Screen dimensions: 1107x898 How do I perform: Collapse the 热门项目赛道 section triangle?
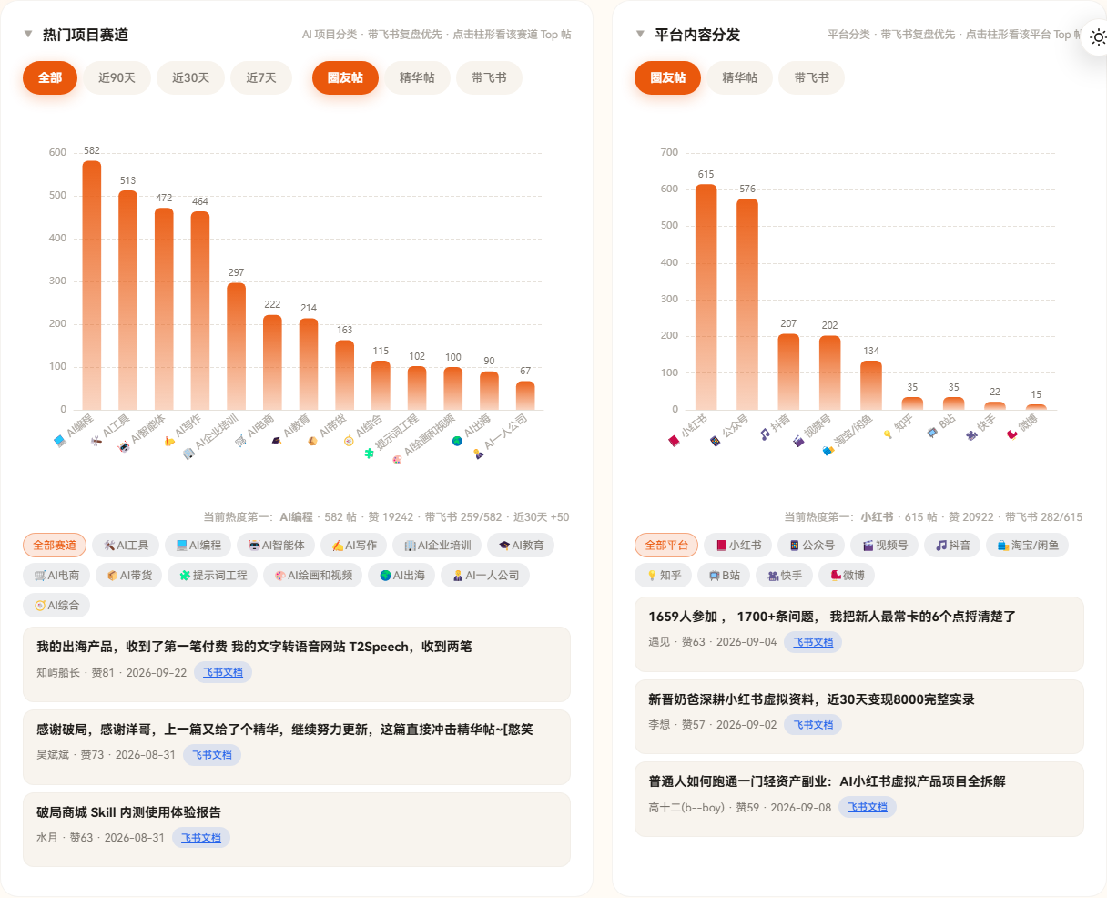pyautogui.click(x=28, y=35)
